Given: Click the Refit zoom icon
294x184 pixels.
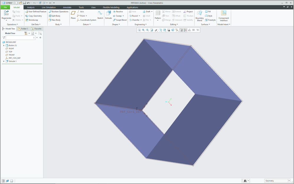Looking at the screenshot, I should [139, 30].
